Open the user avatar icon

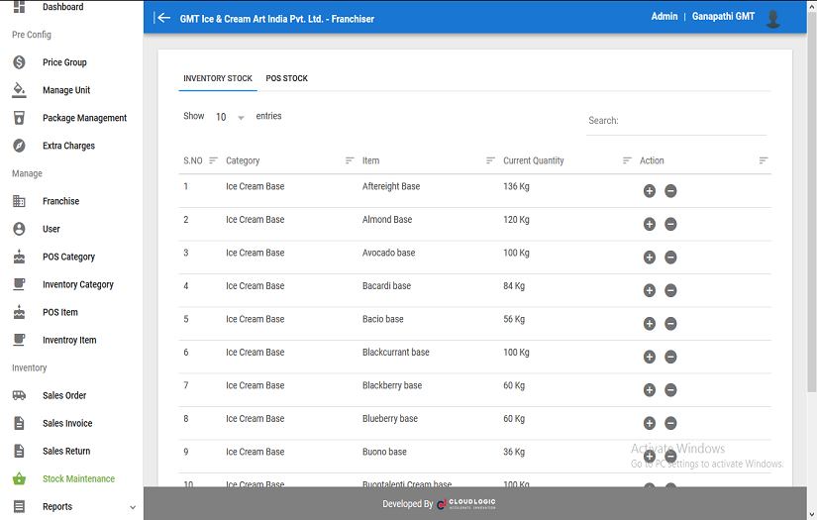(773, 18)
